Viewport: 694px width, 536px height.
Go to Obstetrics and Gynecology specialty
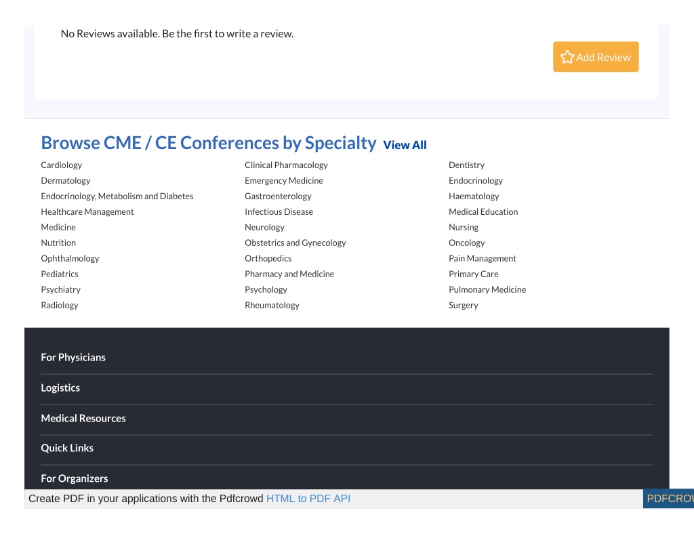(x=295, y=243)
